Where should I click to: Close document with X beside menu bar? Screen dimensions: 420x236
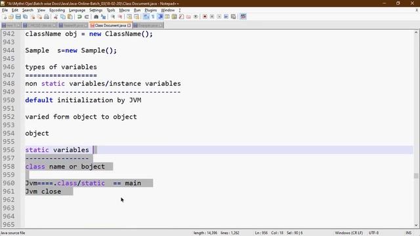point(417,10)
